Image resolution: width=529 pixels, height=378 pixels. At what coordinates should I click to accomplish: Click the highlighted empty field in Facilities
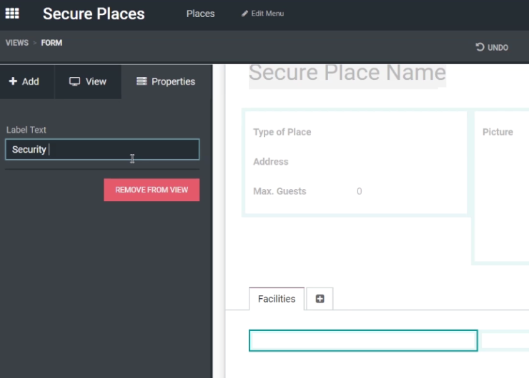click(x=363, y=341)
